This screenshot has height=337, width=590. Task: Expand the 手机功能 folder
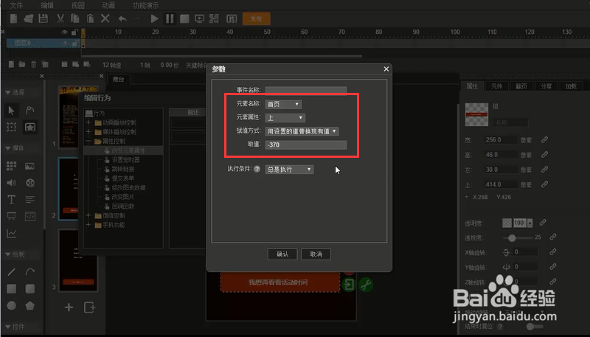tap(88, 225)
